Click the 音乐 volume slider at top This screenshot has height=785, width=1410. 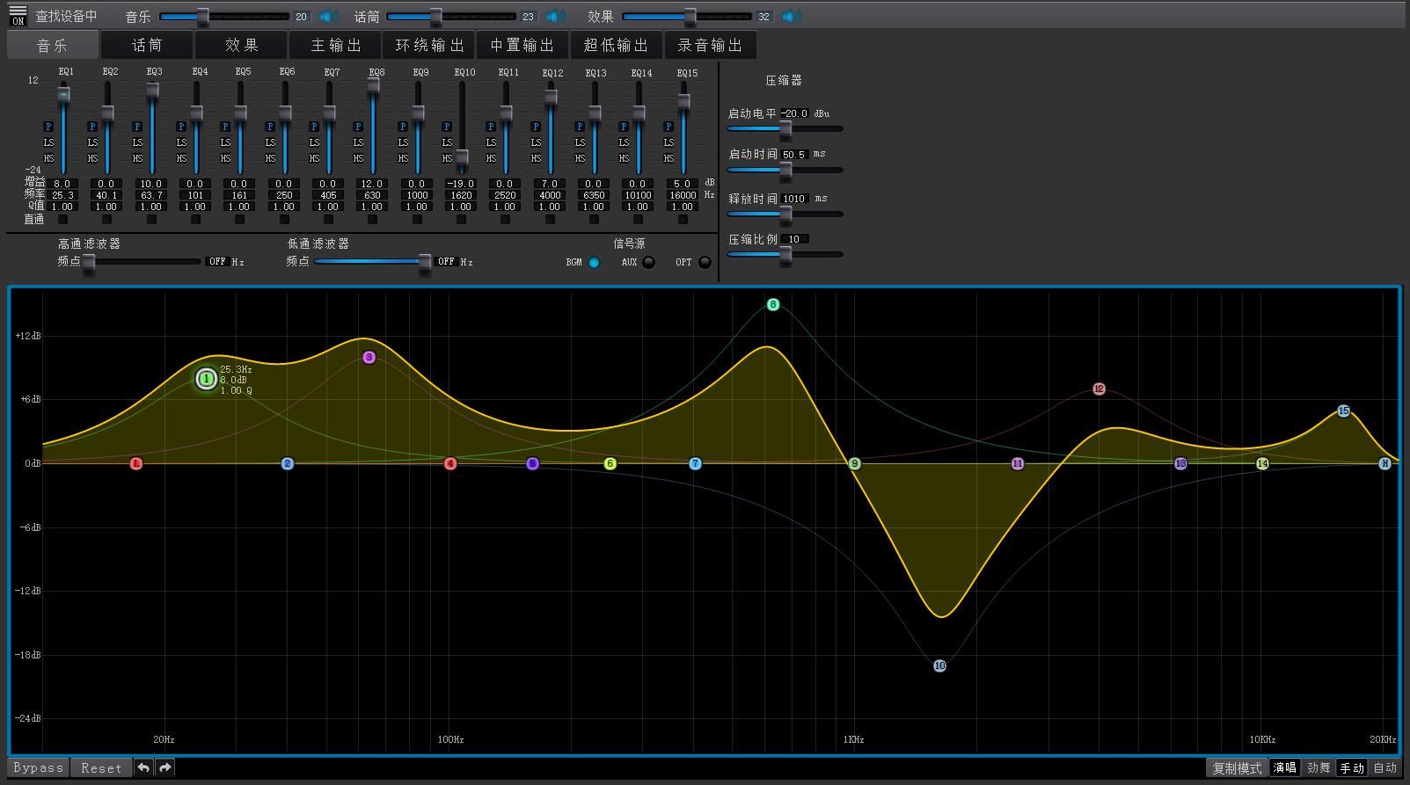click(224, 17)
